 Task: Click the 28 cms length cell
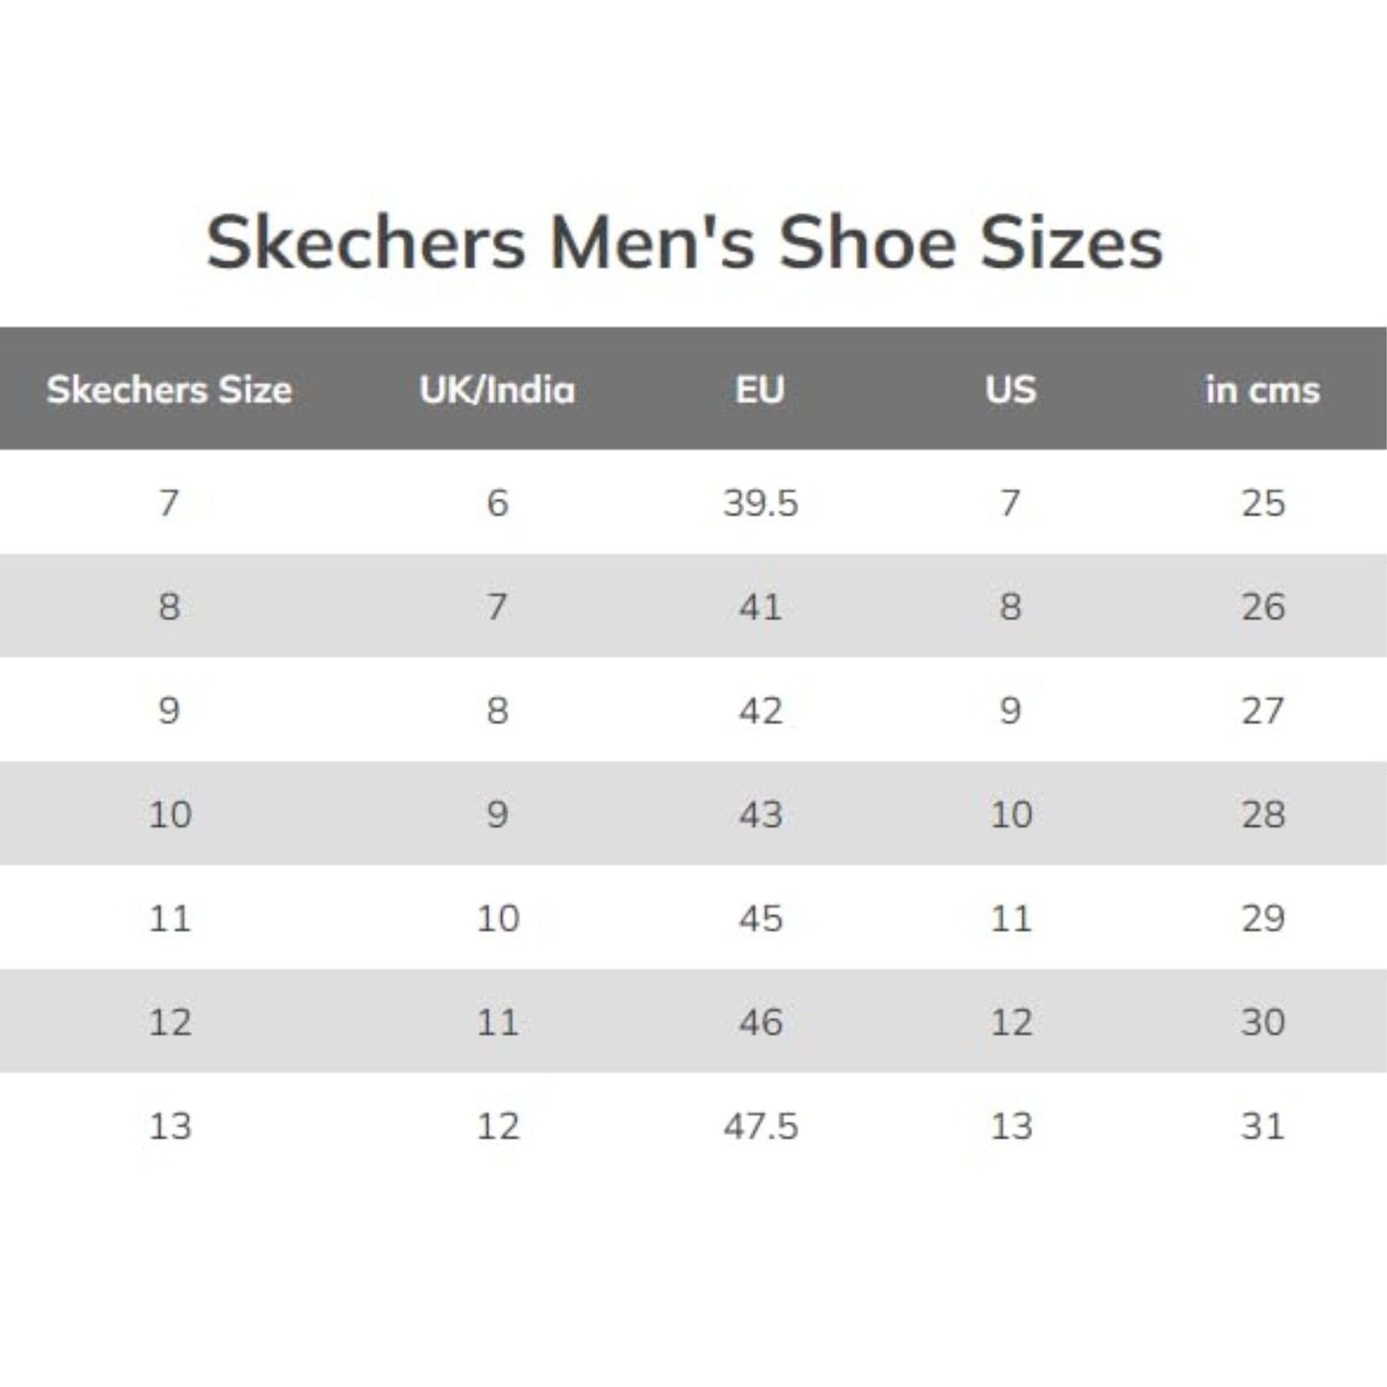[1262, 814]
